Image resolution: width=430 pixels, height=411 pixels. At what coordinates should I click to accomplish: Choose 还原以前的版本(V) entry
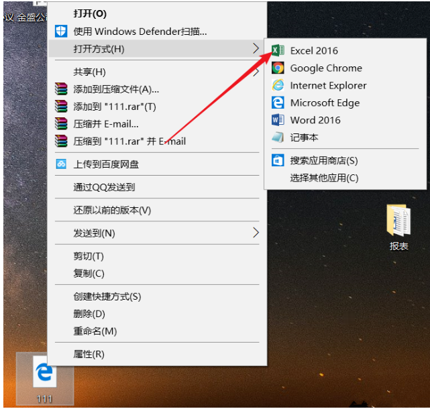pos(157,210)
